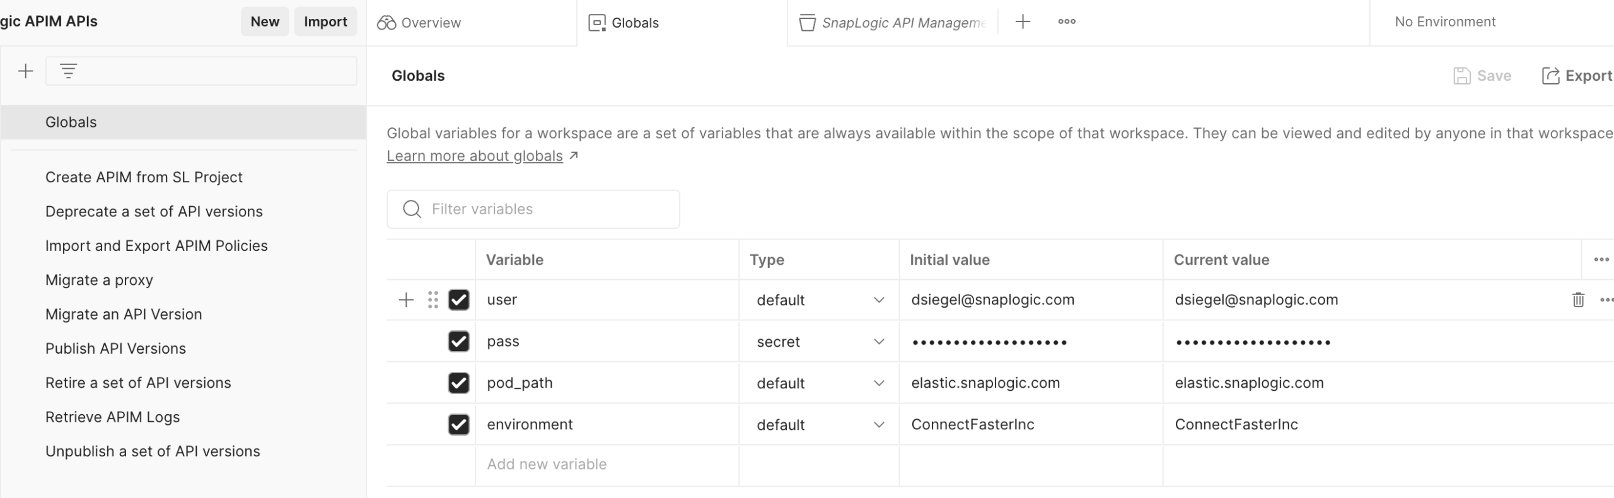Uncheck the user variable checkbox

click(458, 300)
